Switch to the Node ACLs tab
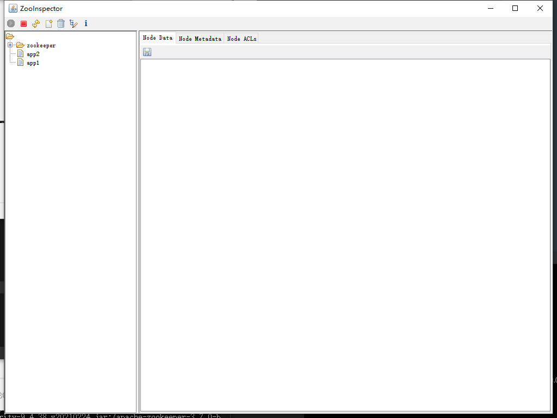 241,38
